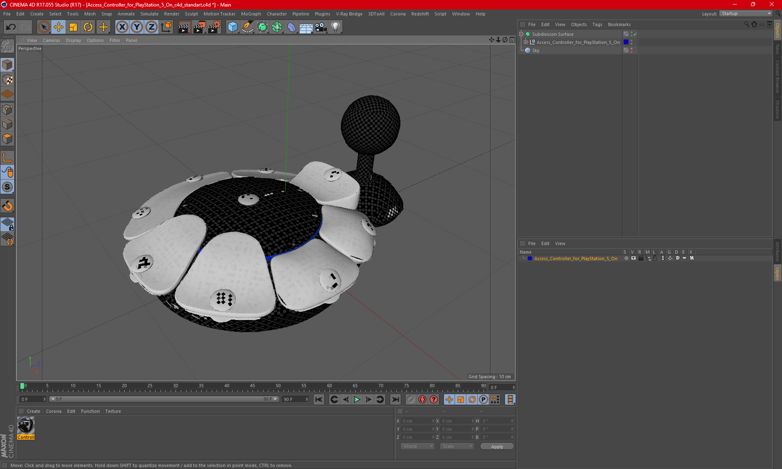This screenshot has height=469, width=782.
Task: Open the spline Pen tool
Action: tap(248, 27)
